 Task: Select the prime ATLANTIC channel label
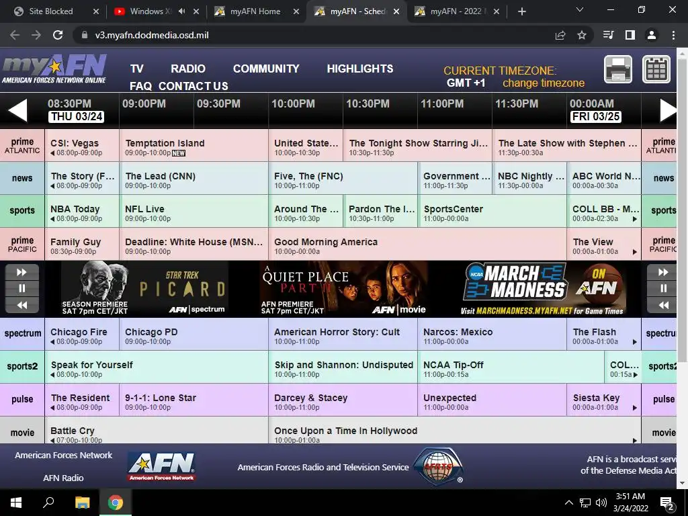pos(22,145)
